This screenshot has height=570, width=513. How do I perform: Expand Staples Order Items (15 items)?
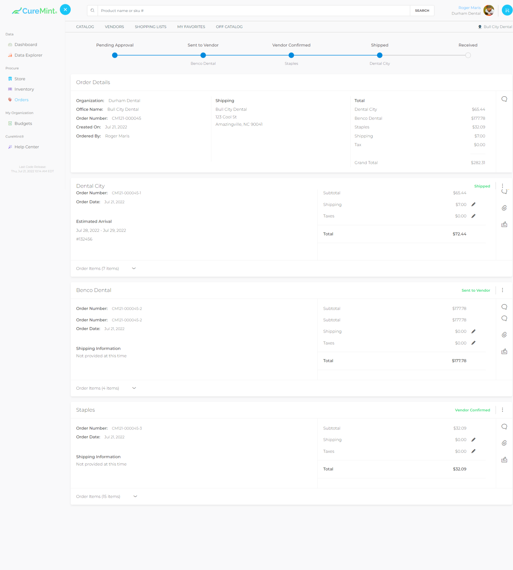pyautogui.click(x=135, y=497)
